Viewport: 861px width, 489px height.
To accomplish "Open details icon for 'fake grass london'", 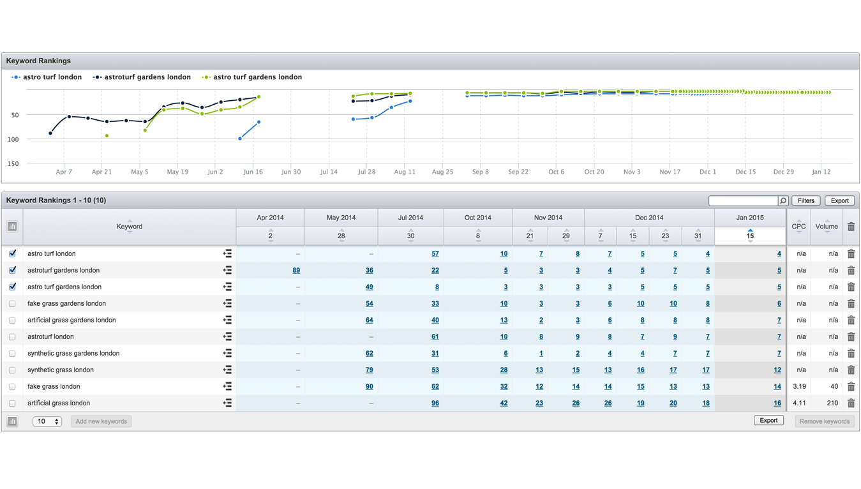I will tap(227, 387).
